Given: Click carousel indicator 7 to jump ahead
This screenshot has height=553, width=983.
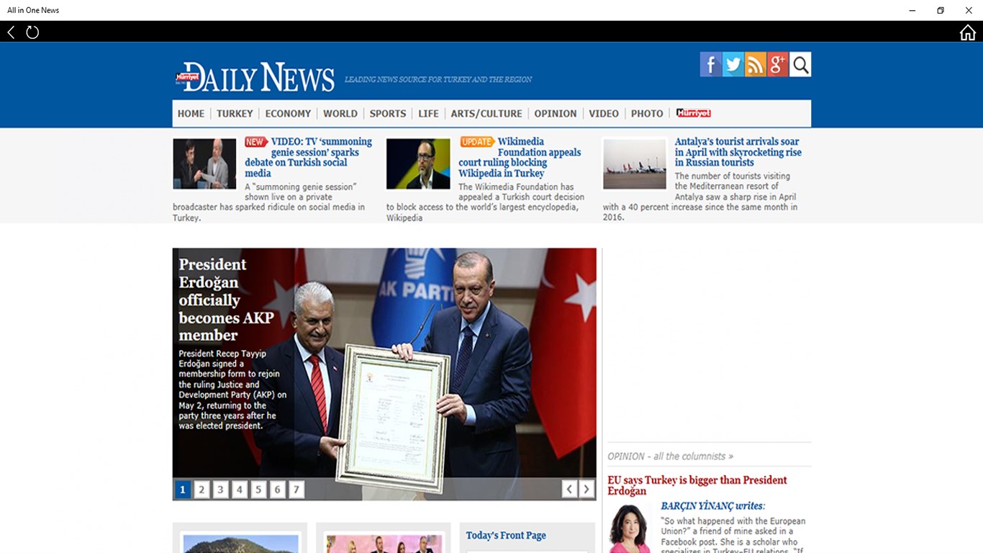Looking at the screenshot, I should (x=296, y=489).
